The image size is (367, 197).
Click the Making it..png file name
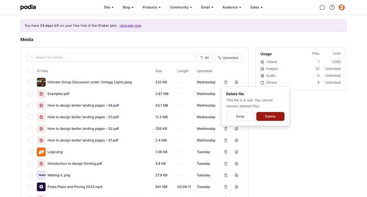tap(59, 175)
